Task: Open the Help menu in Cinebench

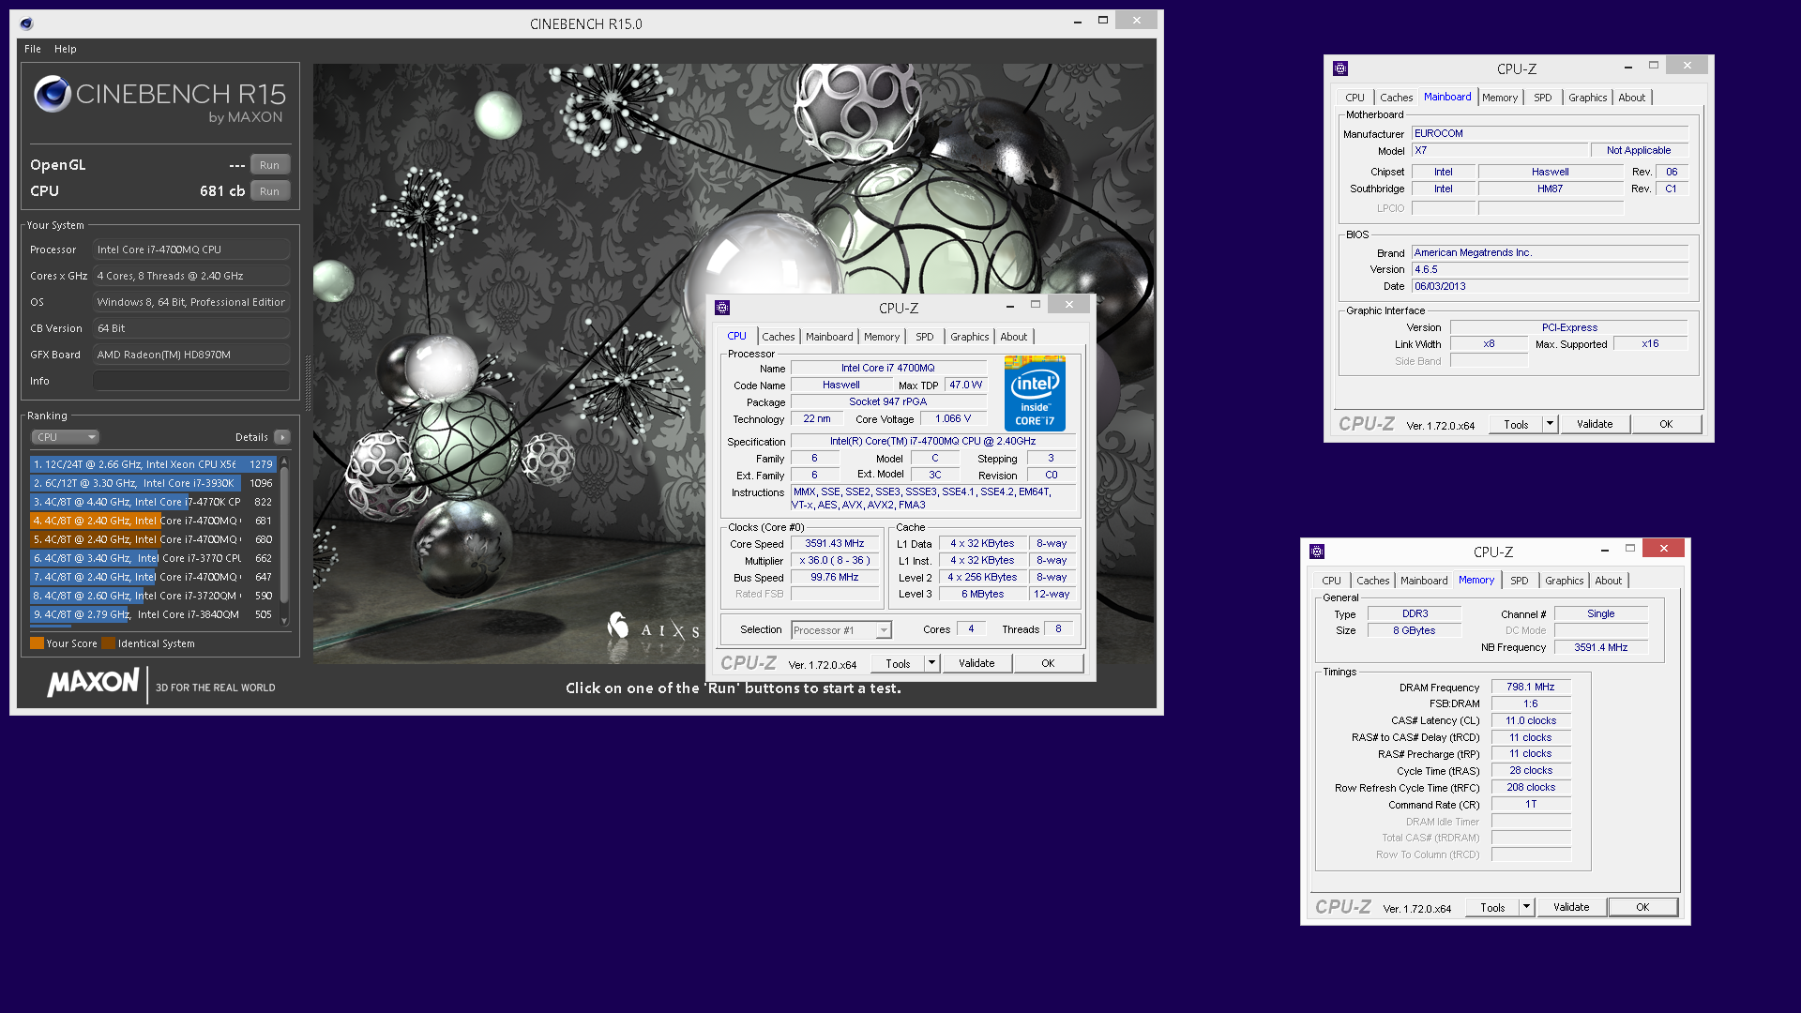Action: pos(66,49)
